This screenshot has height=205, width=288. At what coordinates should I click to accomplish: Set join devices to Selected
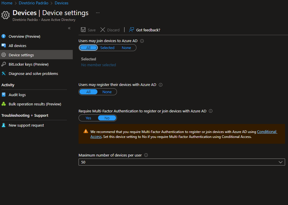point(107,48)
